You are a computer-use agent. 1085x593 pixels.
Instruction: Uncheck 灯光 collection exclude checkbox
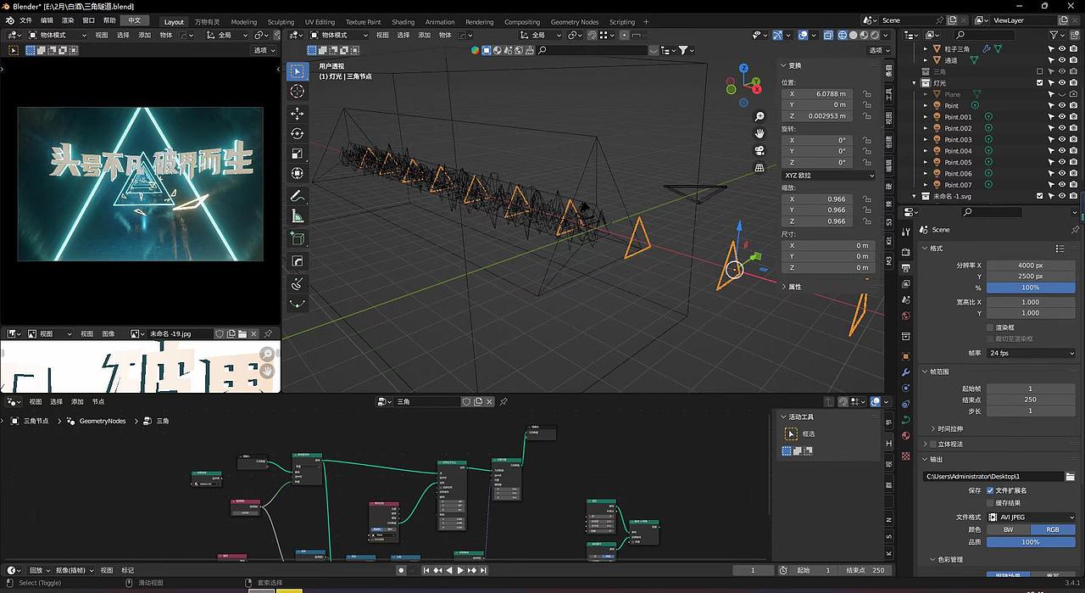[1040, 83]
